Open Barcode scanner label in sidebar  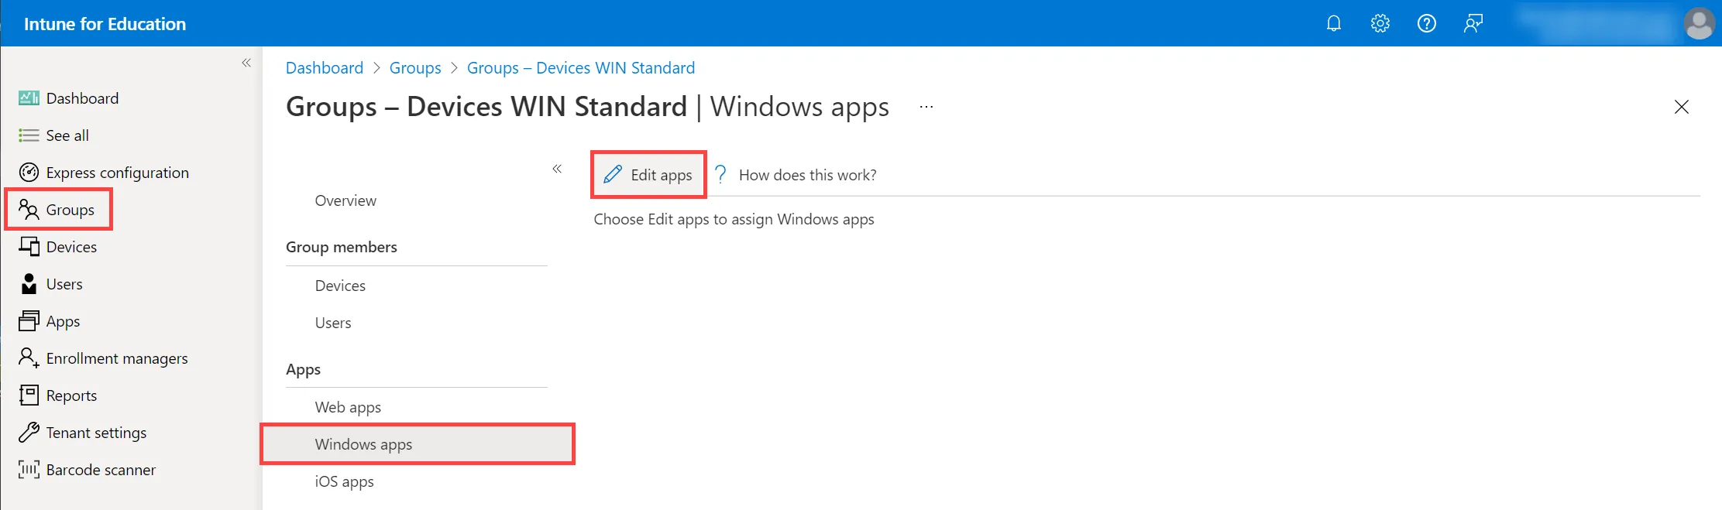coord(101,470)
